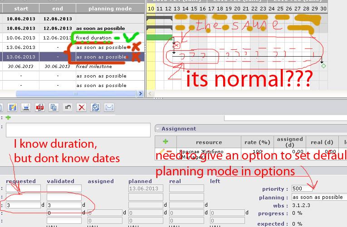Edit the resource assignment with the pencil icon
The image size is (347, 227).
click(x=161, y=151)
